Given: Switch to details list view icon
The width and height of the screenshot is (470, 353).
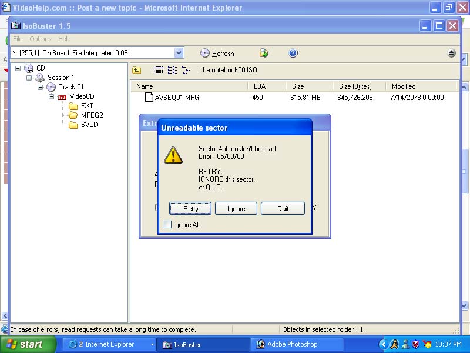Looking at the screenshot, I should (x=159, y=70).
